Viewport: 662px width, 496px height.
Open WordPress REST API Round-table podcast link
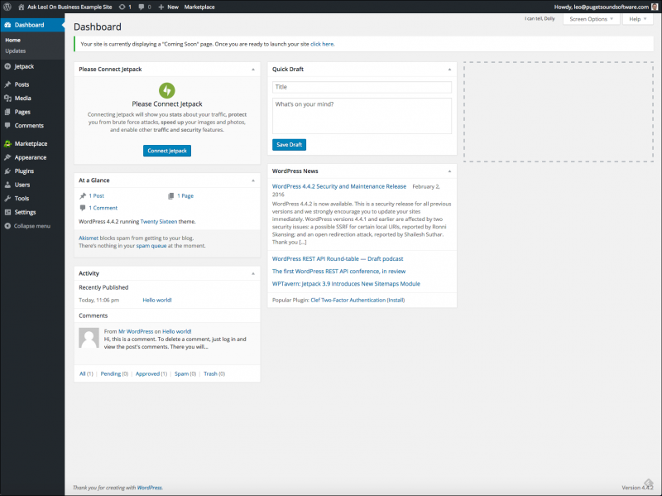pyautogui.click(x=338, y=258)
